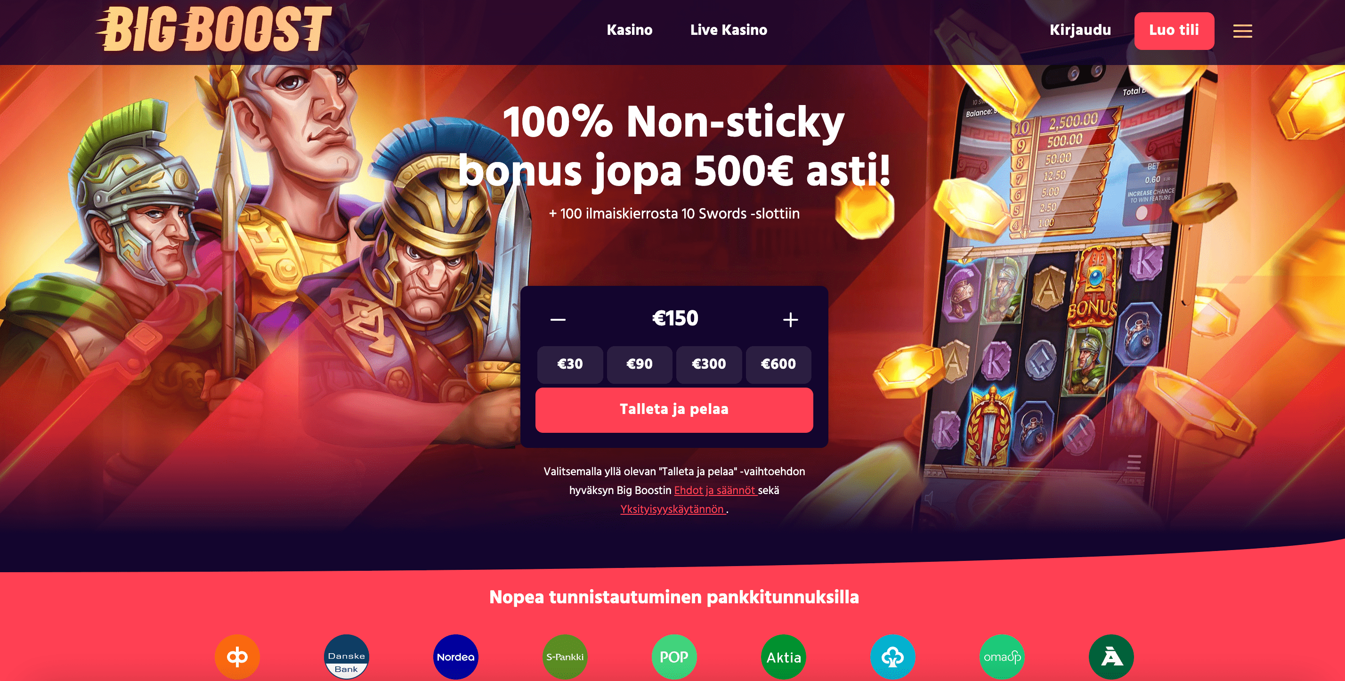Choose the Aktia bank icon

(x=783, y=657)
